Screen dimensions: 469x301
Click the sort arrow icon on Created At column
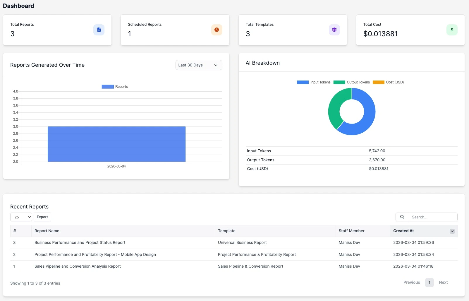[x=452, y=231]
